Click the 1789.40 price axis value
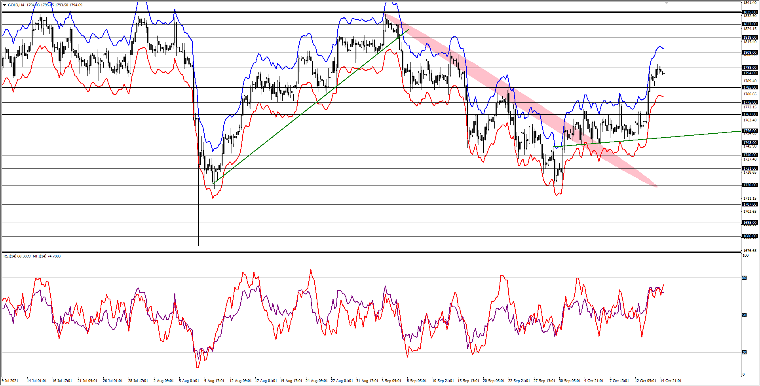The image size is (760, 386). 750,81
